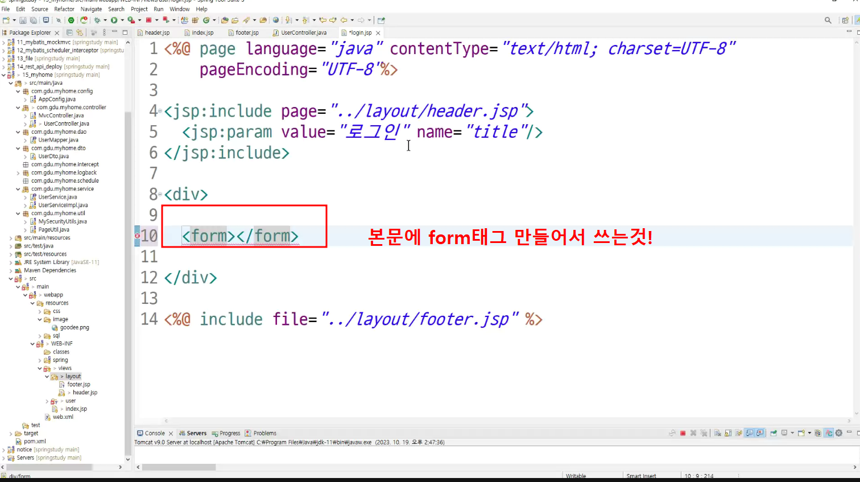Fold the jsp:include block at line 4
The height and width of the screenshot is (482, 860).
coord(160,111)
